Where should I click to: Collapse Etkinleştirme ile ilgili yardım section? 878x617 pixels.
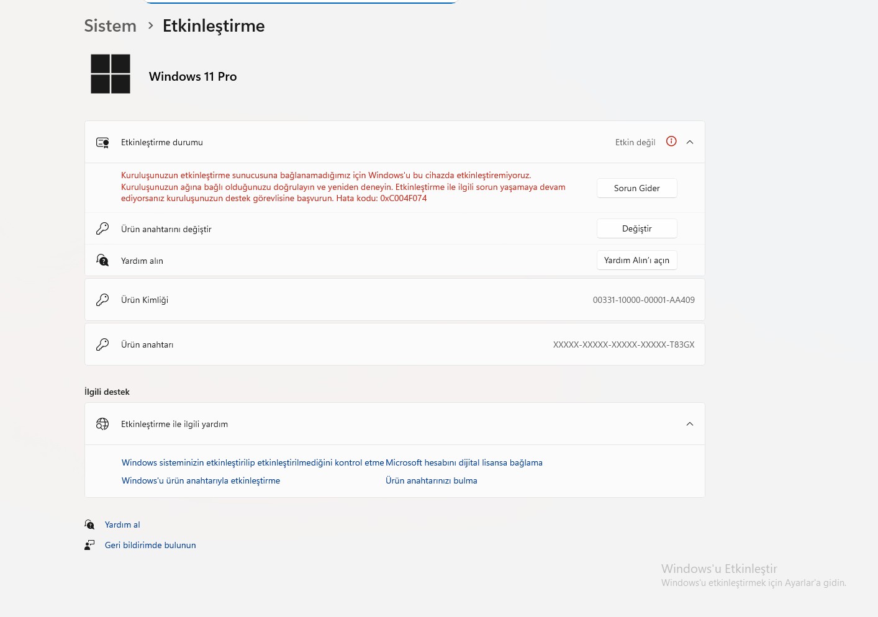690,424
